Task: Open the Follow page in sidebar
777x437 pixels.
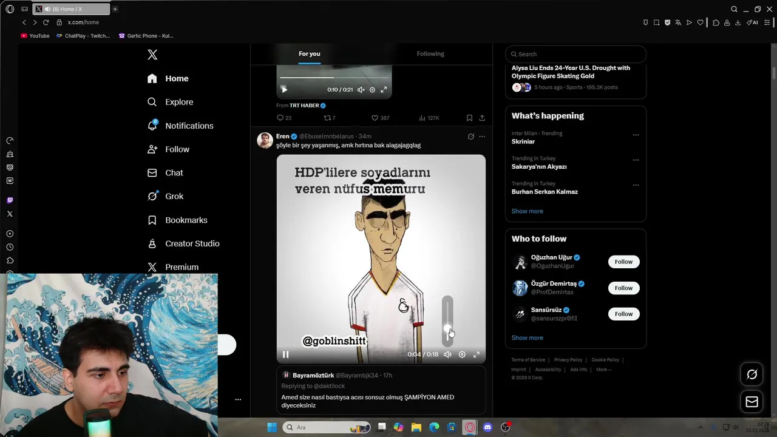Action: point(168,149)
